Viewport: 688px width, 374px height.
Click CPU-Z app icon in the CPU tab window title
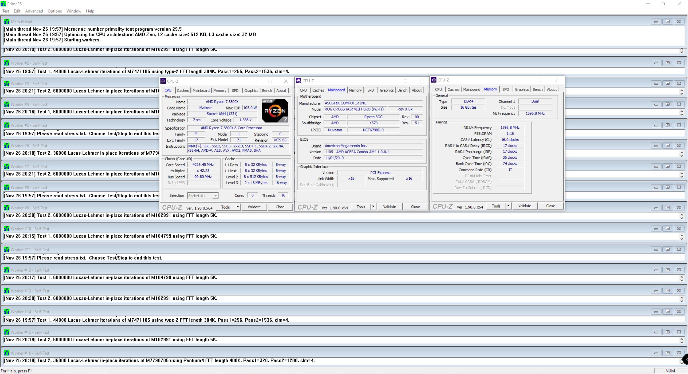[163, 81]
